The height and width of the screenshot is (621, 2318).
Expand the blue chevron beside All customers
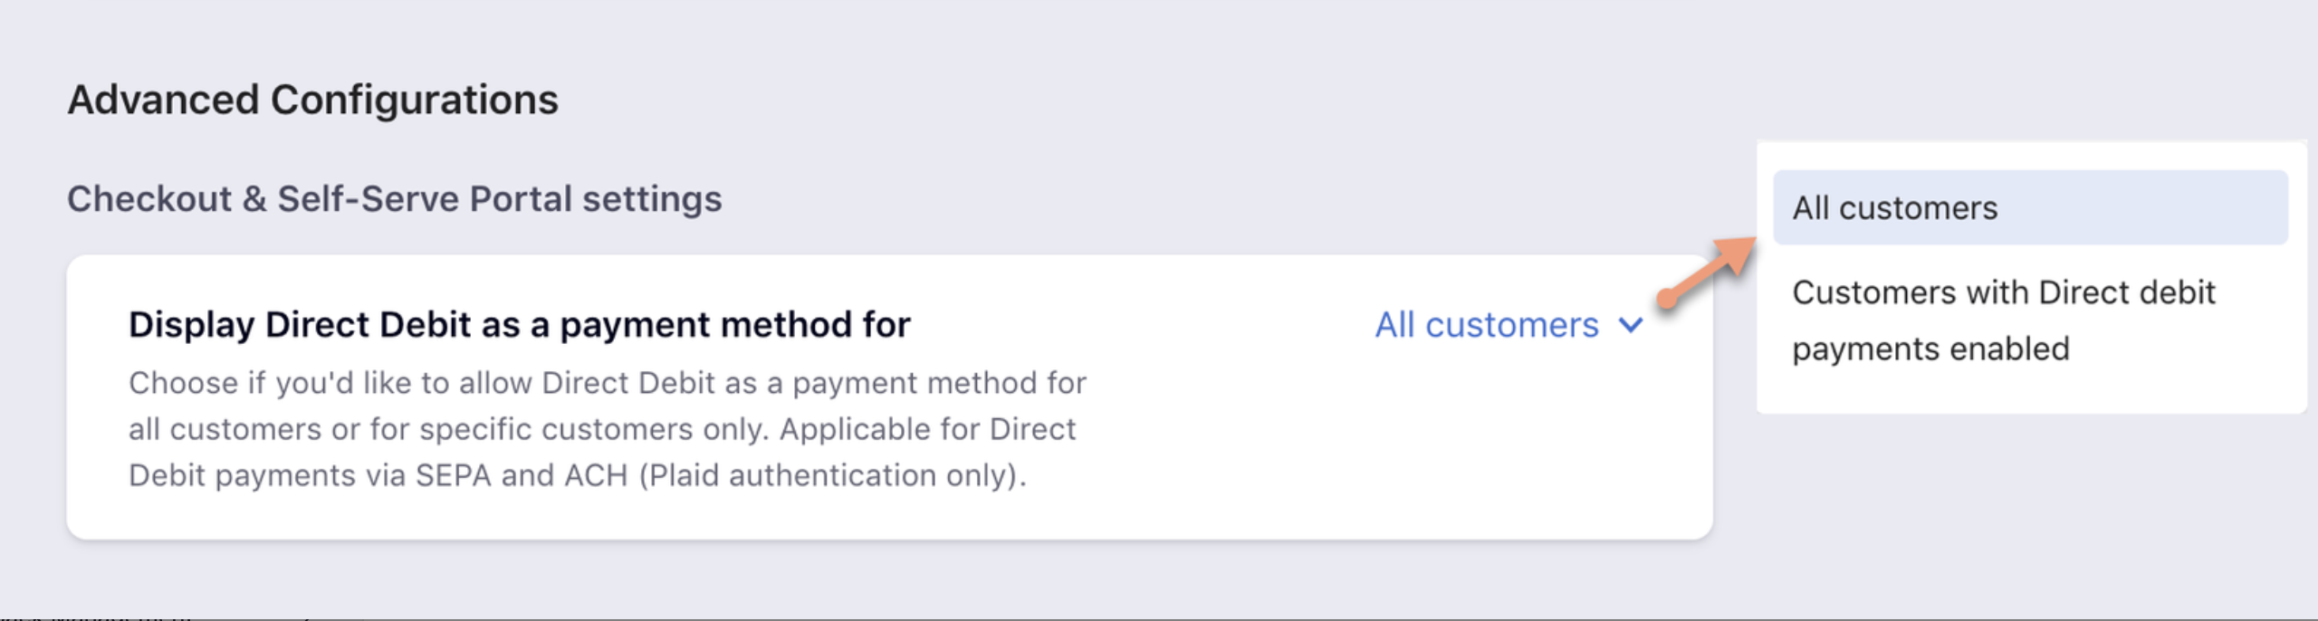click(1631, 325)
